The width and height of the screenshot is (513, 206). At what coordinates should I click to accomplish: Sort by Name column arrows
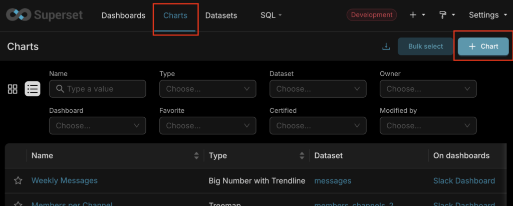point(196,156)
